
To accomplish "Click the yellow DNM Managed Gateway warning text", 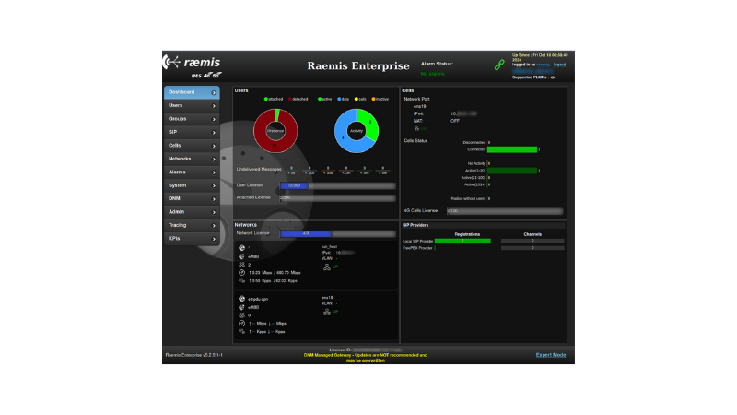I will coord(365,358).
